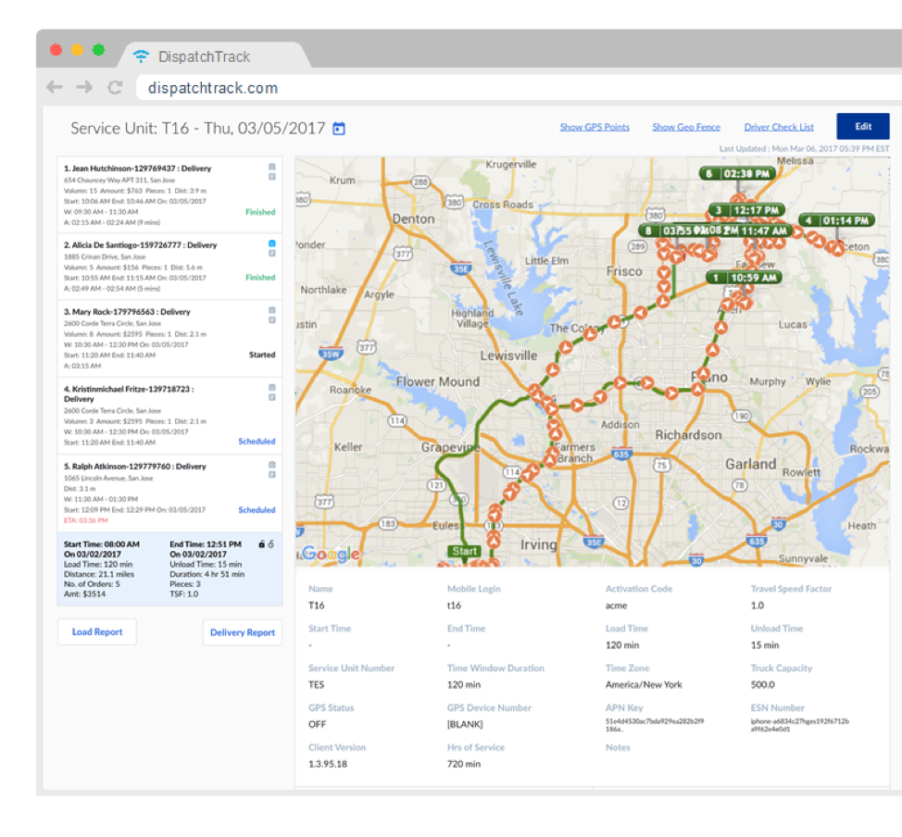The height and width of the screenshot is (837, 902).
Task: Open the Delivery Report
Action: pos(243,632)
